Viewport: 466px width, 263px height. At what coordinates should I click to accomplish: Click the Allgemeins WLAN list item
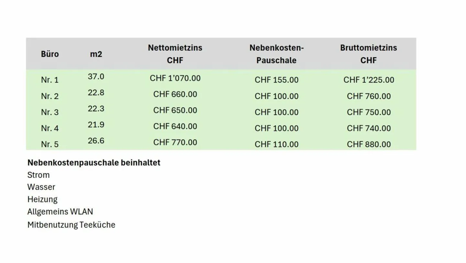[x=60, y=212]
